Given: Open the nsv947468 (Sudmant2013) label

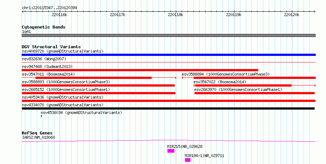Looking at the screenshot, I should [47, 66].
